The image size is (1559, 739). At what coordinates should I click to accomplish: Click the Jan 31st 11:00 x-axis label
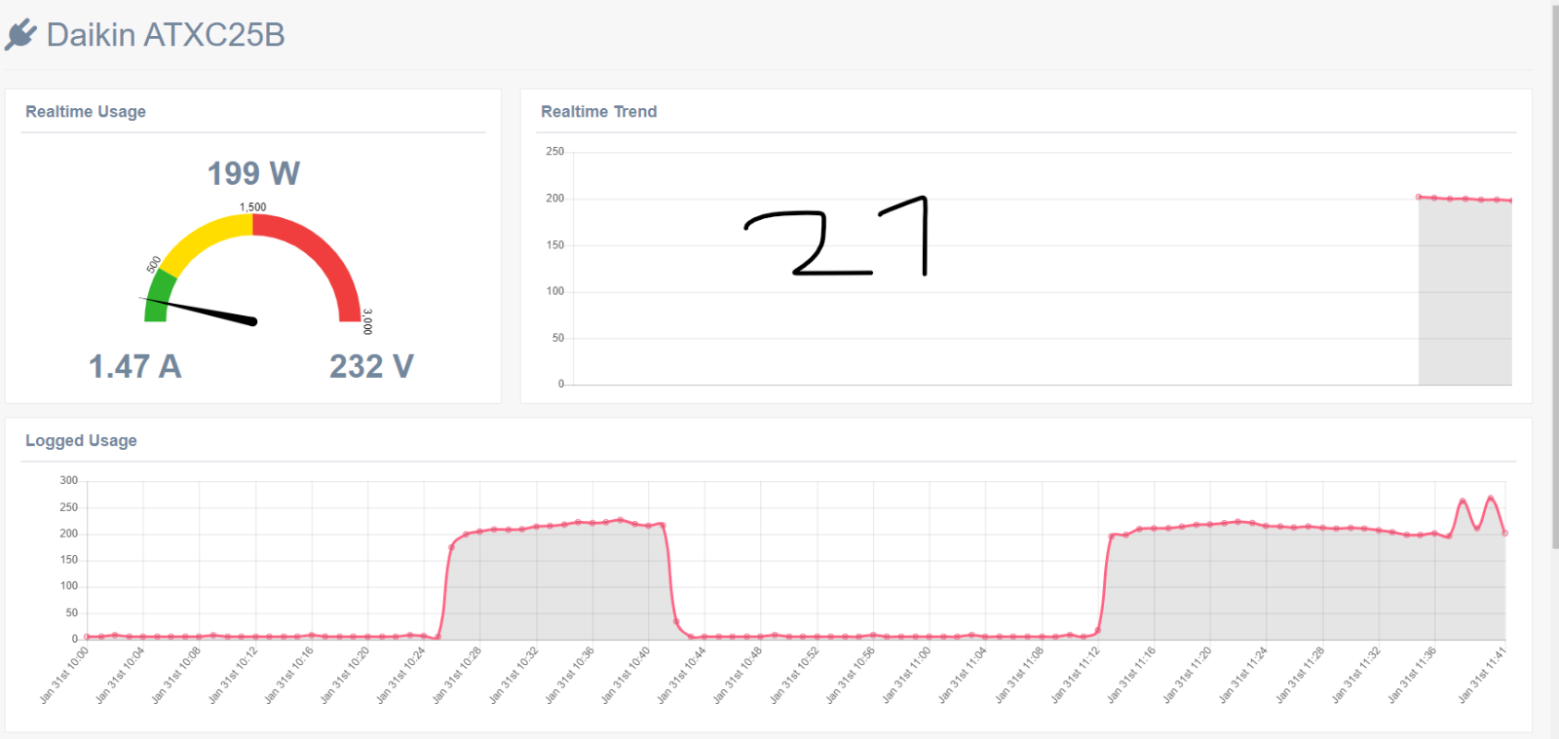[906, 675]
